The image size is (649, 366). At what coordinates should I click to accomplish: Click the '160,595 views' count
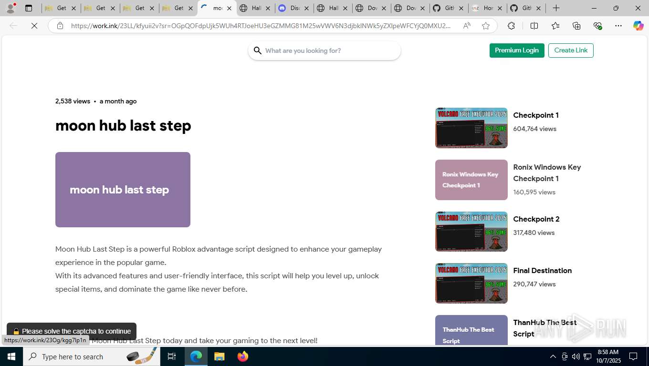[534, 192]
